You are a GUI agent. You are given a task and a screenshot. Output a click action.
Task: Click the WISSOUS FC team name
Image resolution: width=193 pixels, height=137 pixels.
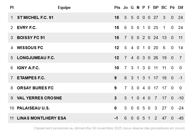pos(30,48)
